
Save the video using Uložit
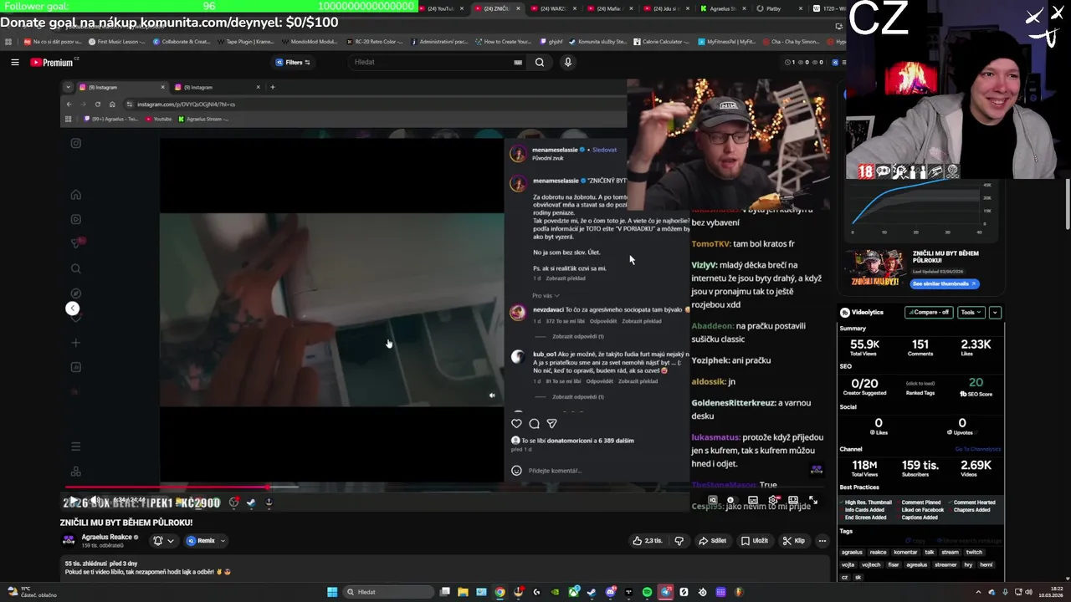[x=755, y=541]
